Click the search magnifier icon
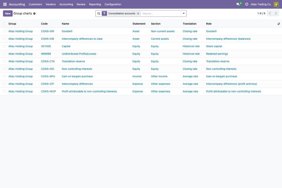Viewport: 282px width, 188px height. [x=99, y=14]
